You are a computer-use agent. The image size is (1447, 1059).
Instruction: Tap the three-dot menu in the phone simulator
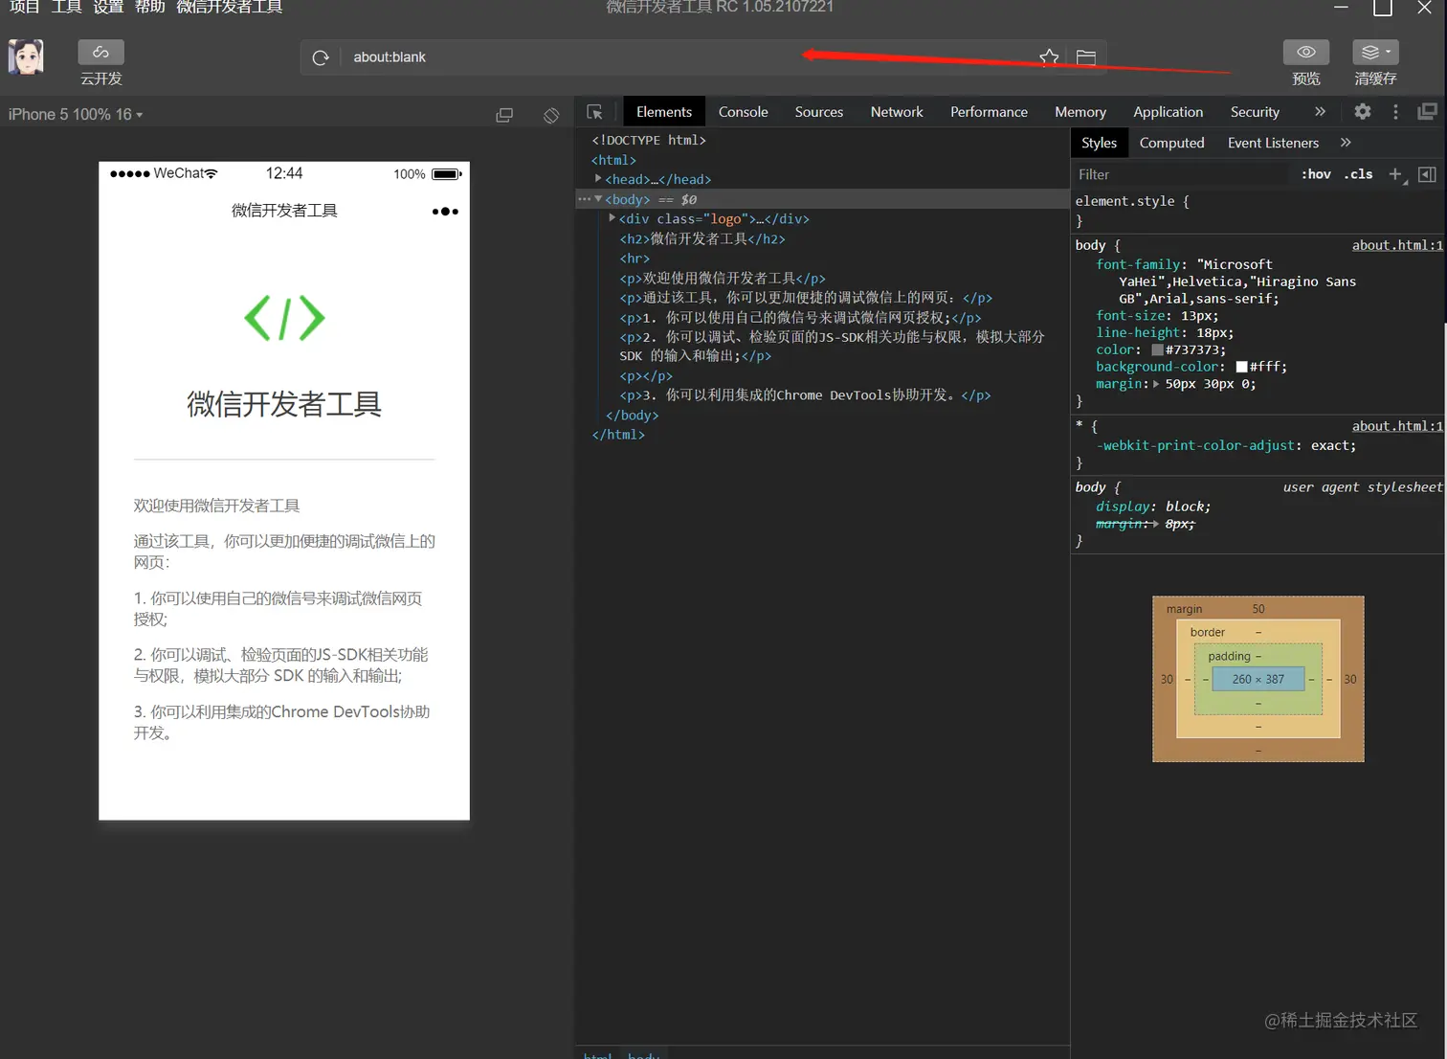tap(445, 211)
